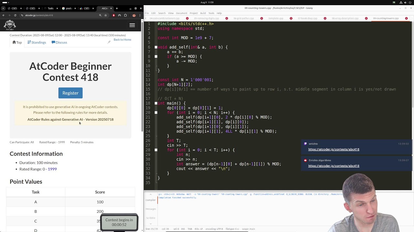The height and width of the screenshot is (232, 414).
Task: Switch to the Scribble panel tab
Action: pos(150,218)
